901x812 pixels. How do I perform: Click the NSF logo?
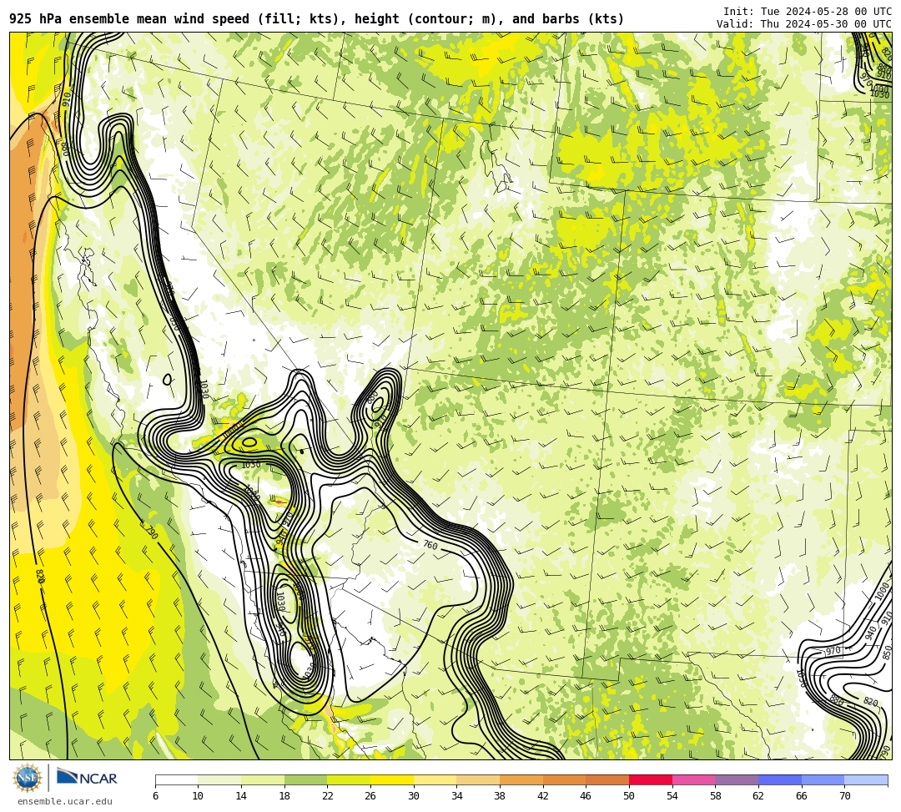(28, 778)
